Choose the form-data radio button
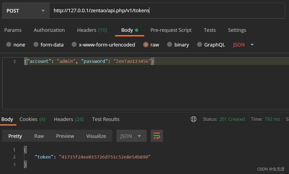Viewport: 289px width, 174px height. point(36,45)
